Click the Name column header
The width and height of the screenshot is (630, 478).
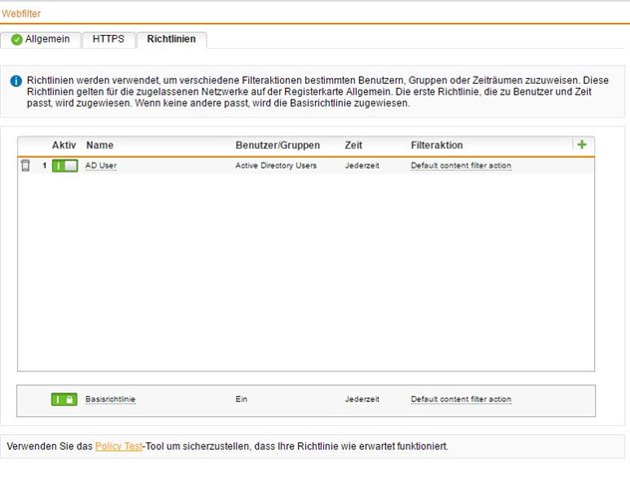pos(101,146)
